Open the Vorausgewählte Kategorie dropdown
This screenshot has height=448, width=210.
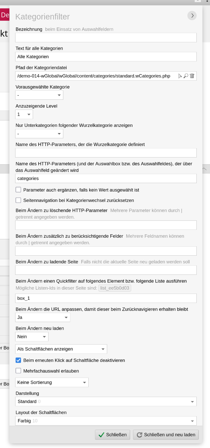(39, 95)
